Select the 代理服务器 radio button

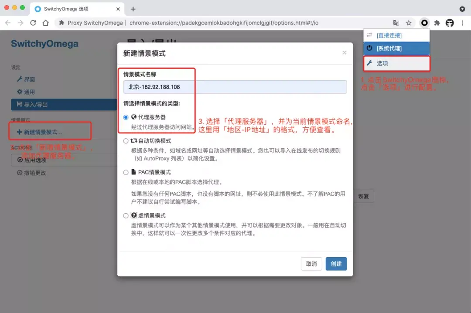pyautogui.click(x=126, y=117)
